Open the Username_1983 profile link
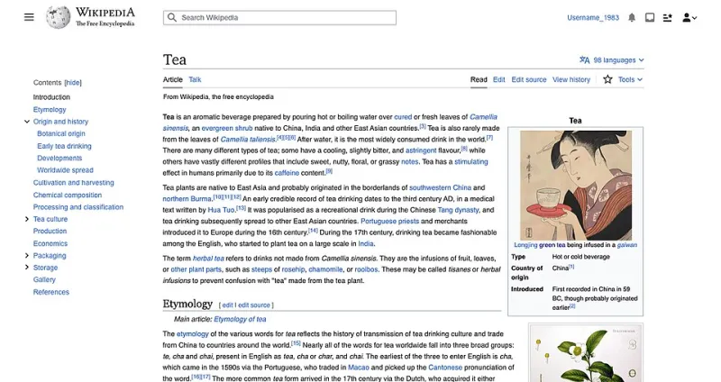 593,17
